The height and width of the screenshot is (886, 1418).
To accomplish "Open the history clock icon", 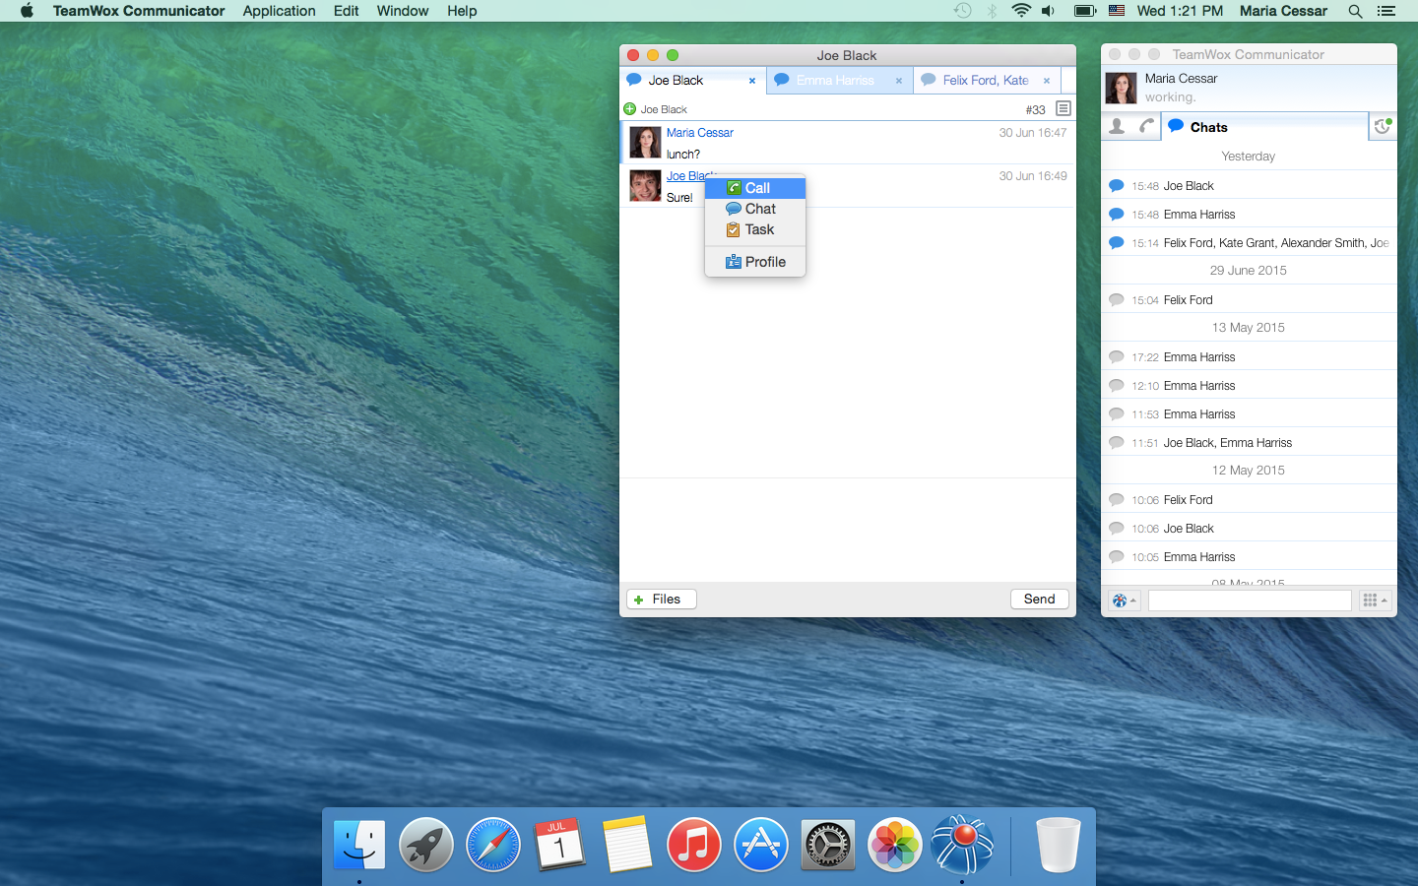I will (1383, 126).
